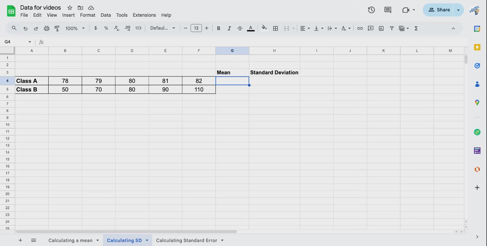Open the text color picker

click(x=251, y=28)
